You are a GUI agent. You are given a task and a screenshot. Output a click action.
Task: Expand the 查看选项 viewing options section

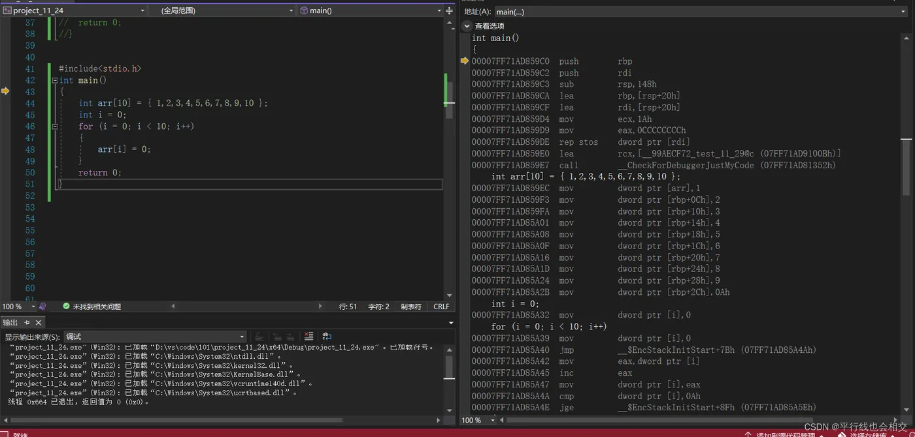click(467, 26)
